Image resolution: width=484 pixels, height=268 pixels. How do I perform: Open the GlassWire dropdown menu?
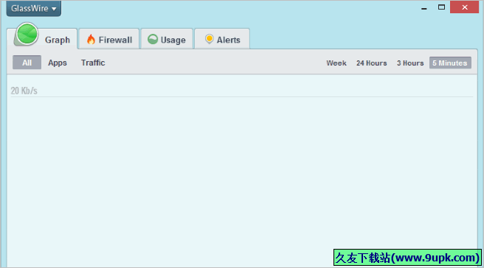coord(34,8)
